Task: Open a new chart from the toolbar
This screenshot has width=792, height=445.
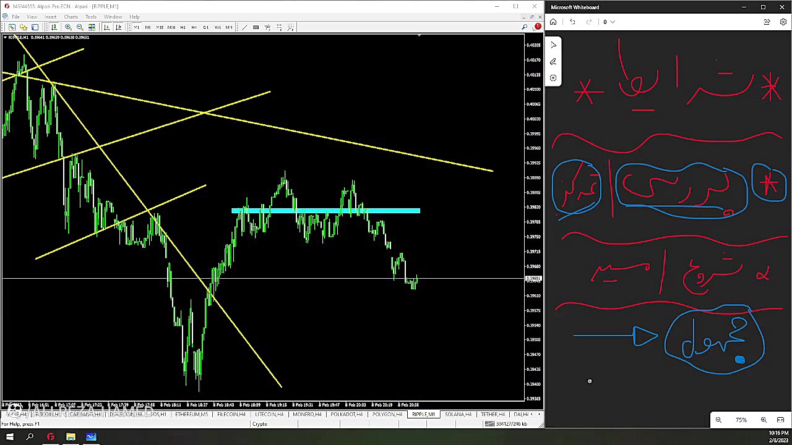Action: pyautogui.click(x=12, y=27)
